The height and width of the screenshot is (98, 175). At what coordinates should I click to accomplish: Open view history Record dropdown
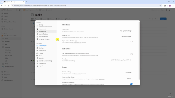pos(129,78)
